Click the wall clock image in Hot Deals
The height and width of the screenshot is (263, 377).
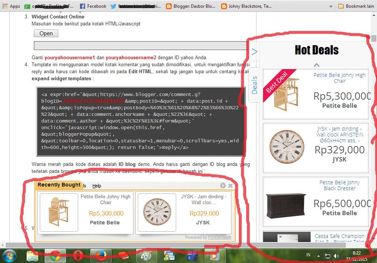click(x=287, y=147)
